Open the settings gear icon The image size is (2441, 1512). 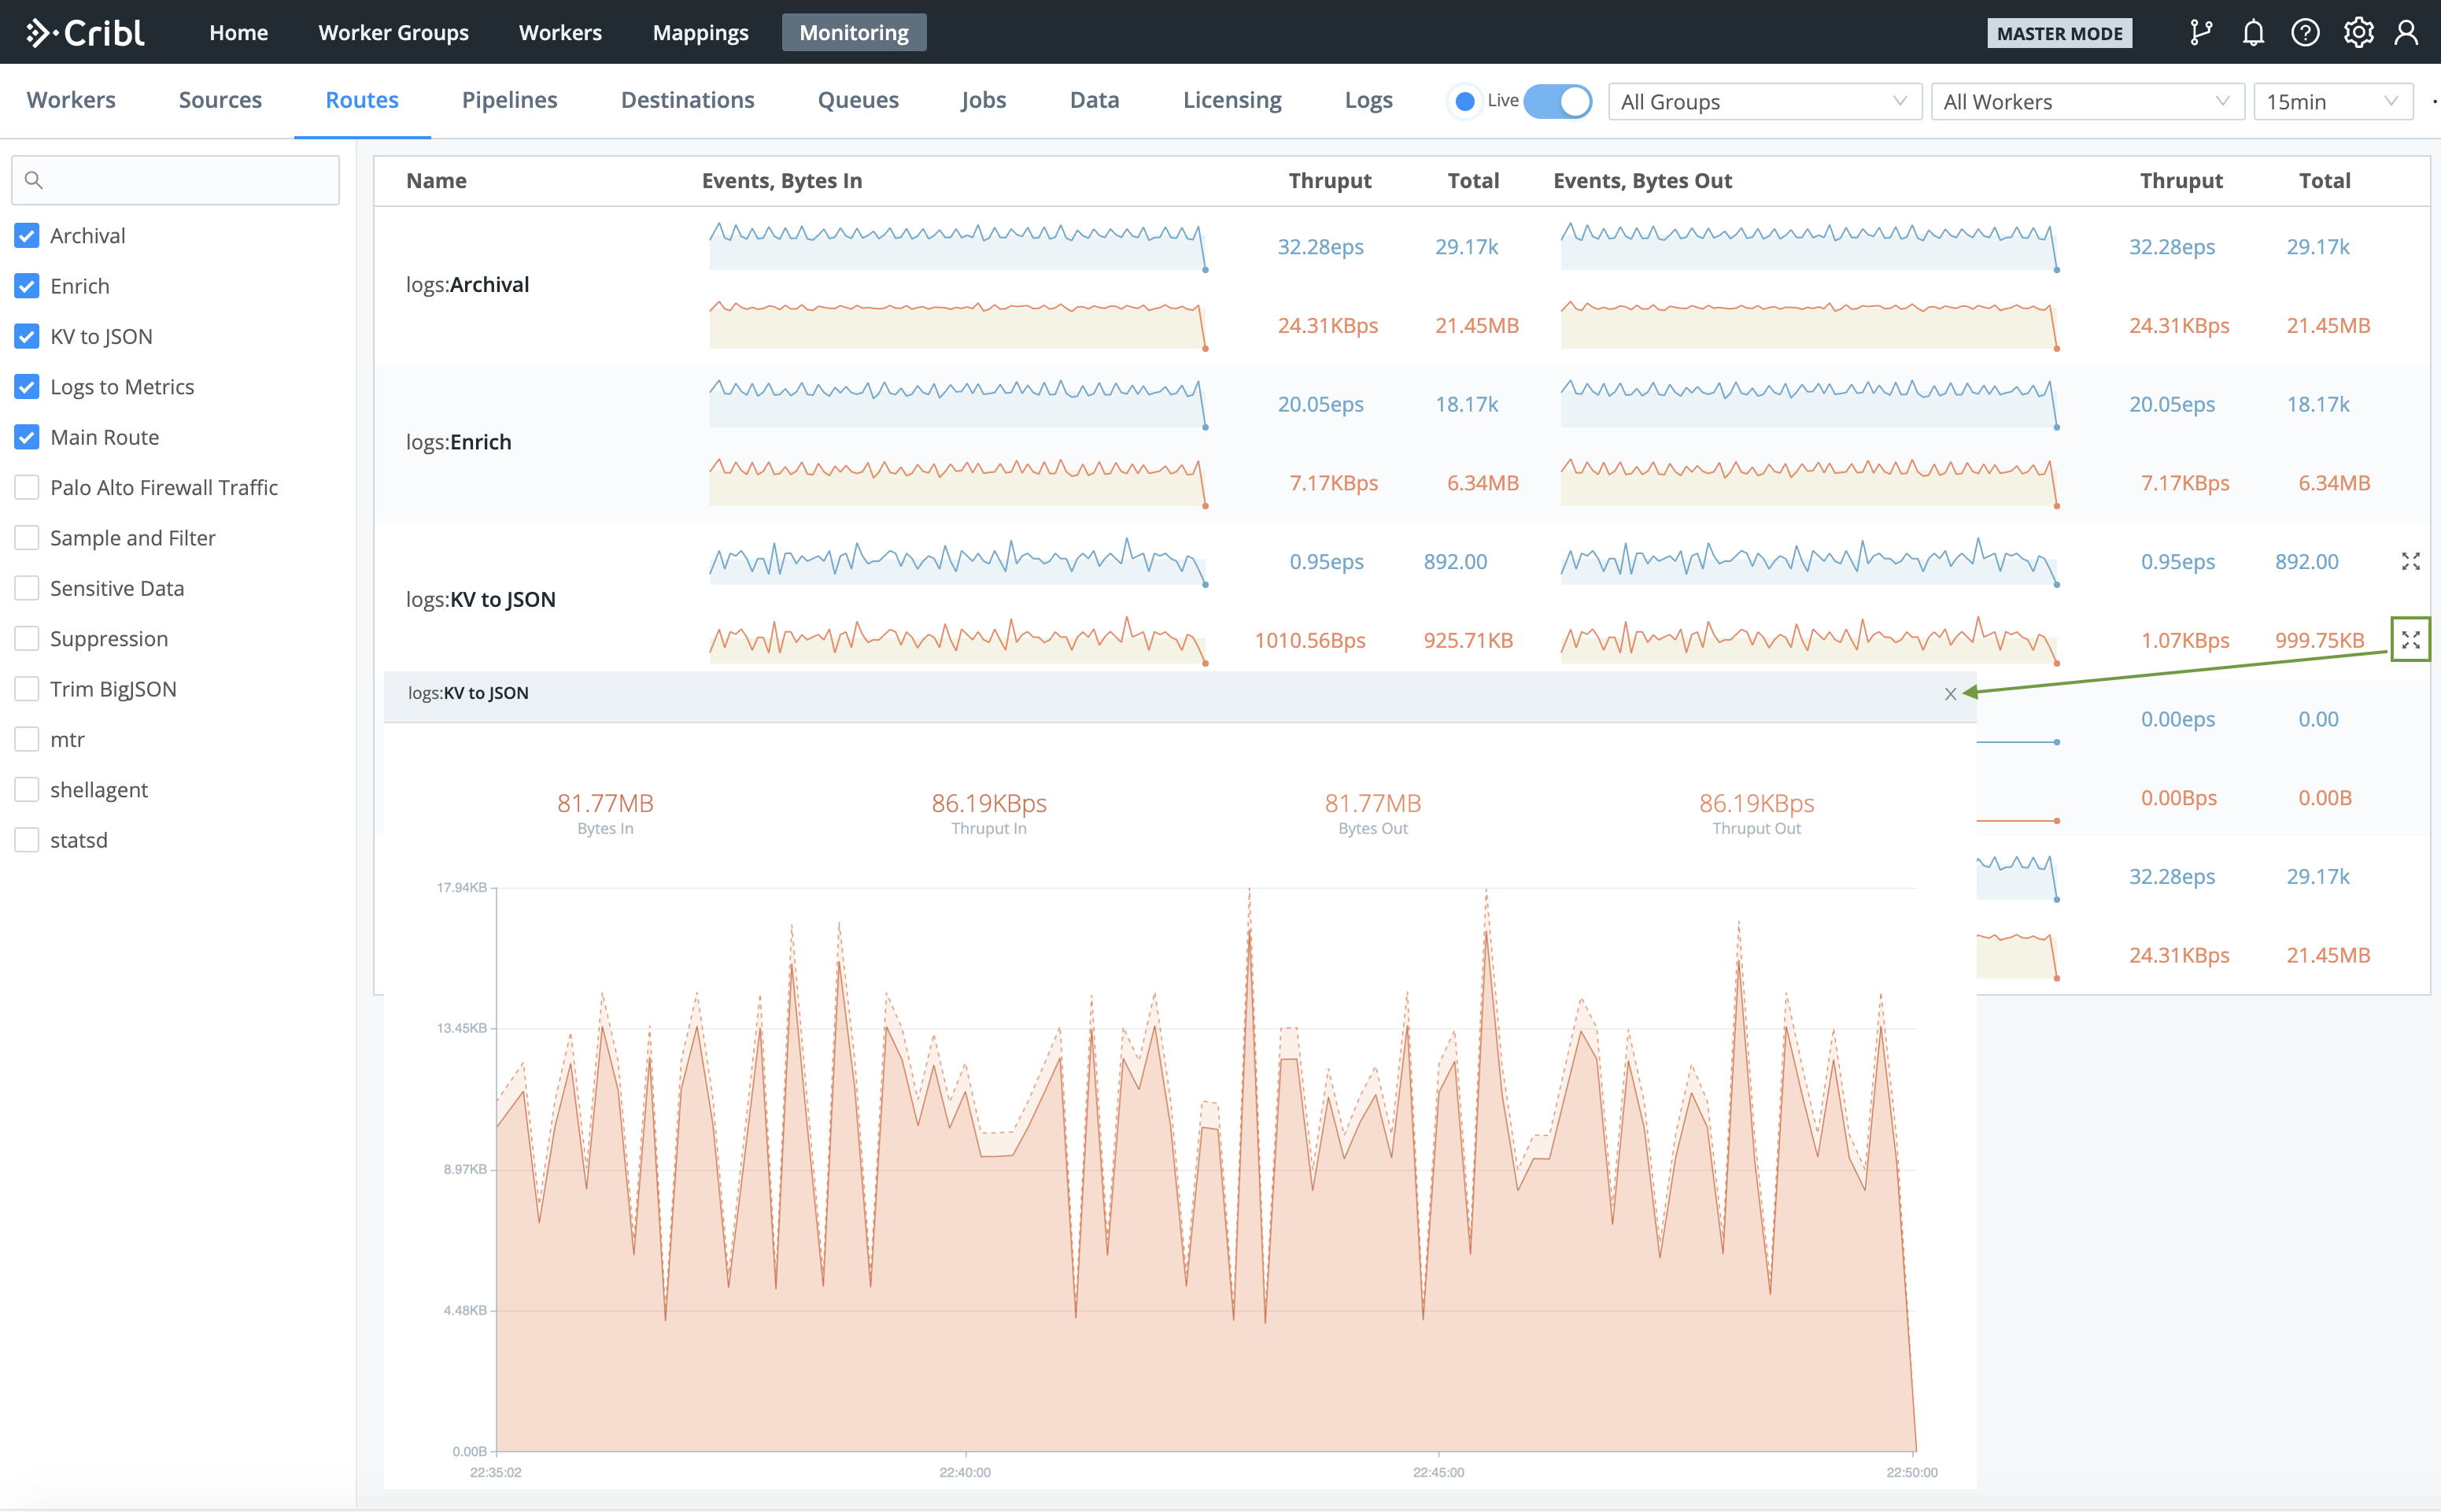pyautogui.click(x=2358, y=33)
